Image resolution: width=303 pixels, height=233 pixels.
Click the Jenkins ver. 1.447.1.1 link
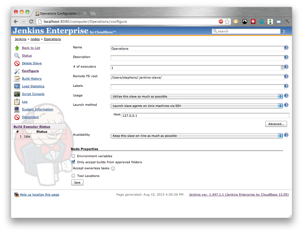239,195
